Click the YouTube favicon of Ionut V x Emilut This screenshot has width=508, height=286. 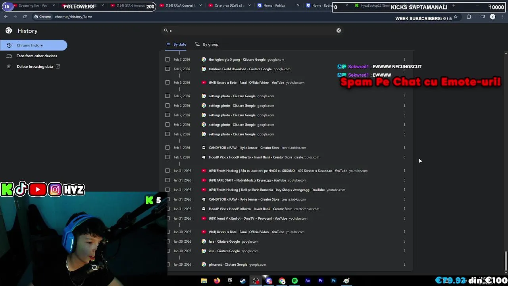coord(204,218)
